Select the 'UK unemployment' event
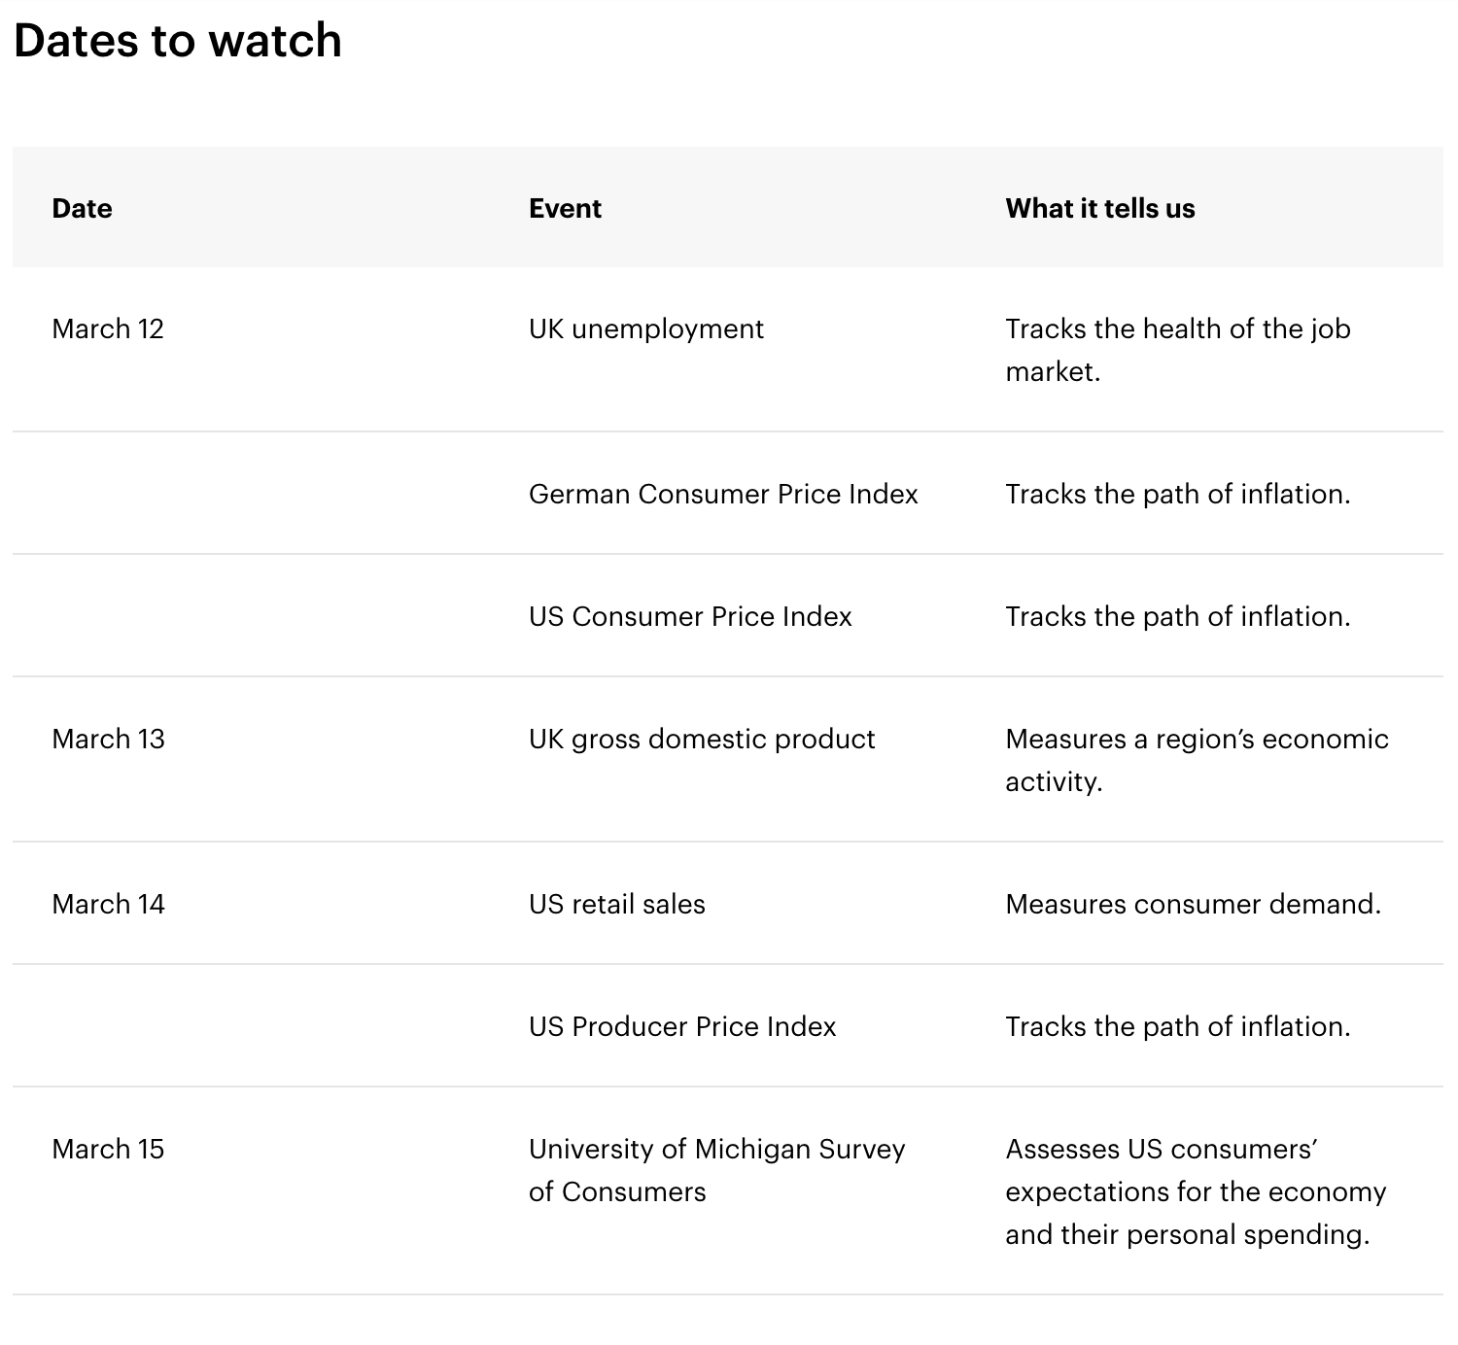Screen dimensions: 1458x1345 click(645, 328)
